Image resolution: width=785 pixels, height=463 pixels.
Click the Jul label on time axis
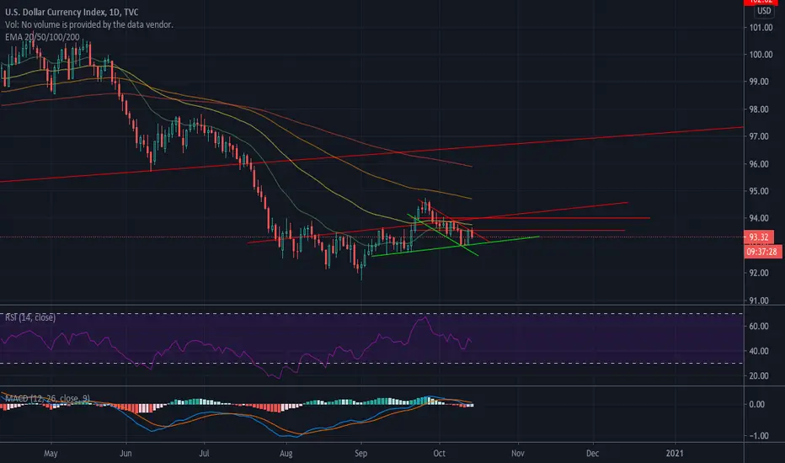tap(204, 453)
